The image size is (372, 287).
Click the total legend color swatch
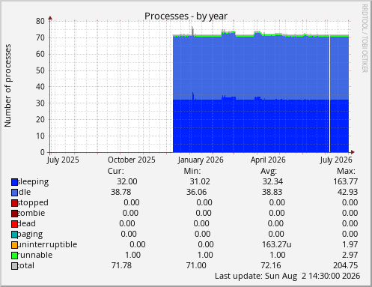point(14,266)
